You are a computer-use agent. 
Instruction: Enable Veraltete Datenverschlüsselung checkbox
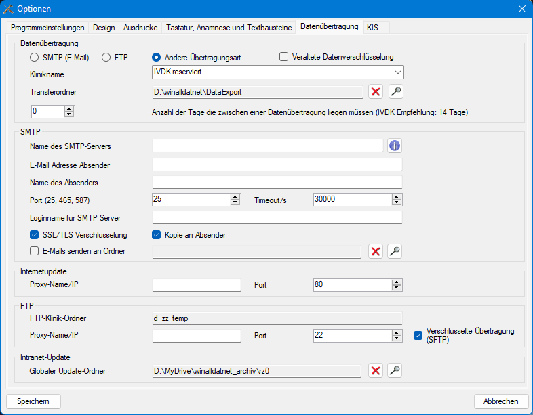pos(284,58)
